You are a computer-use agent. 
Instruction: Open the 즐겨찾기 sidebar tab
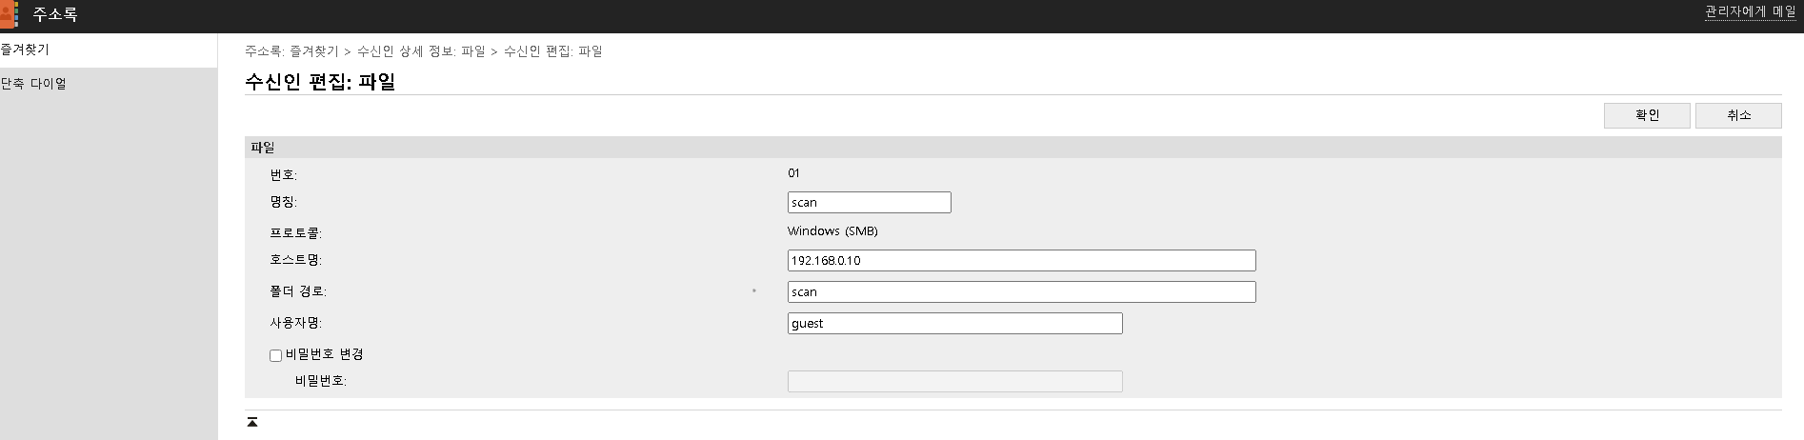pos(109,50)
